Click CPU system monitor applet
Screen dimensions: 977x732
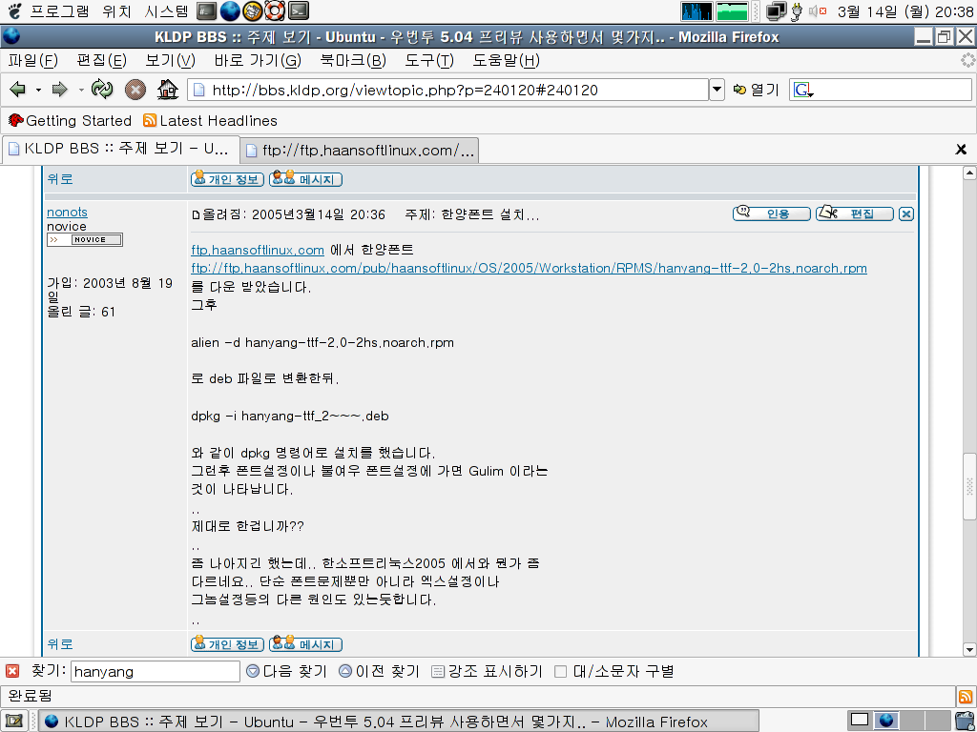[696, 11]
